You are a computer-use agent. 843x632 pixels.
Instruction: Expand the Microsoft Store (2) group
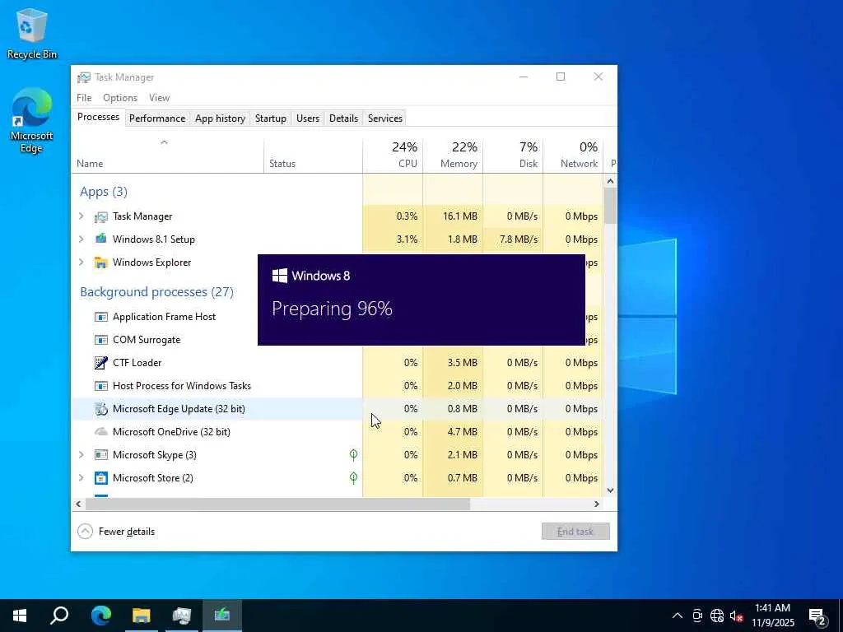[82, 478]
